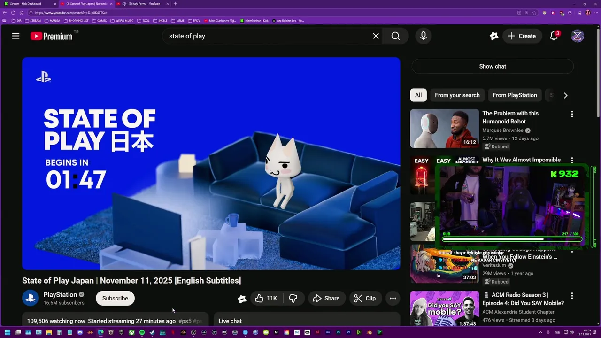Open Discord from the taskbar
Viewport: 601px width, 338px height.
pyautogui.click(x=80, y=332)
